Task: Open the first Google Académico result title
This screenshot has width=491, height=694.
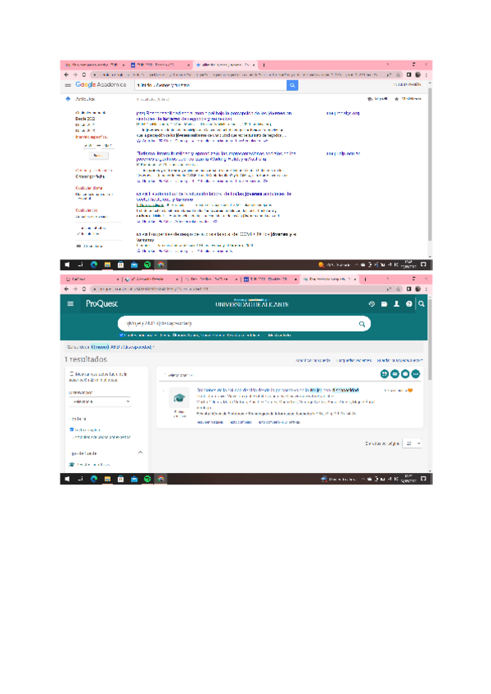Action: [213, 112]
